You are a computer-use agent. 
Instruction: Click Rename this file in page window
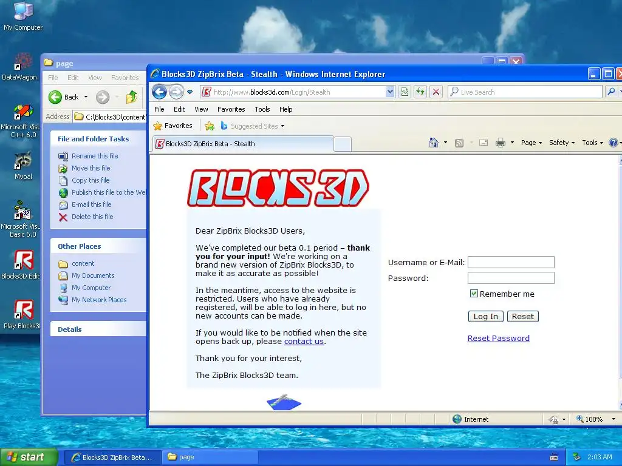(95, 156)
